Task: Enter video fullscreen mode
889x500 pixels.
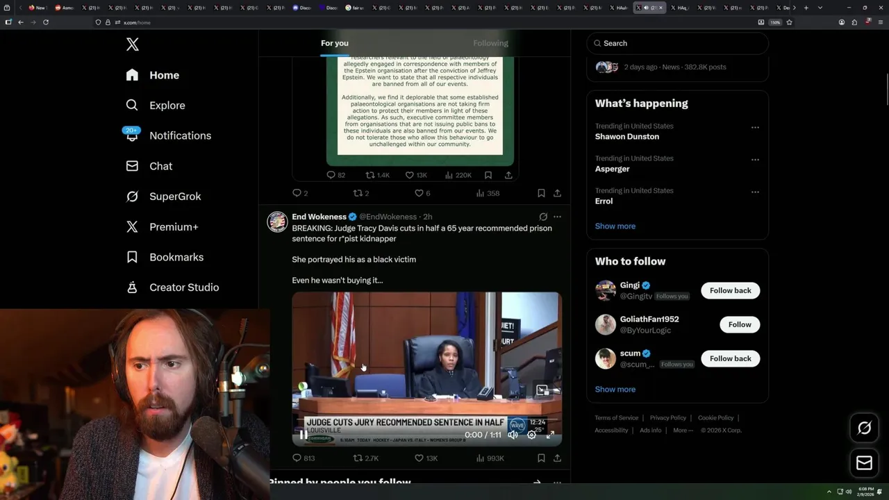Action: point(550,435)
